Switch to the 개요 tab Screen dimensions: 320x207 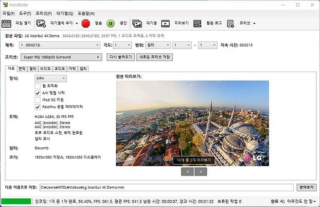(x=11, y=68)
